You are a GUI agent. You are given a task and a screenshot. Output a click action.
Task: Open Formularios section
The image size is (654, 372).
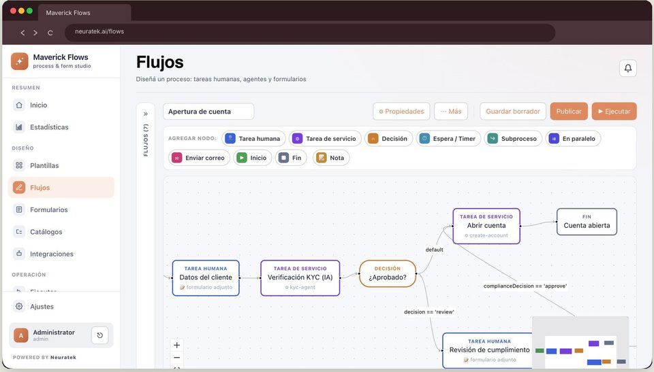click(x=61, y=209)
